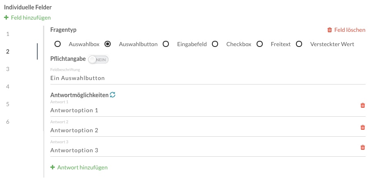The height and width of the screenshot is (180, 373).
Task: Pick the Freitext radio option
Action: coord(259,44)
